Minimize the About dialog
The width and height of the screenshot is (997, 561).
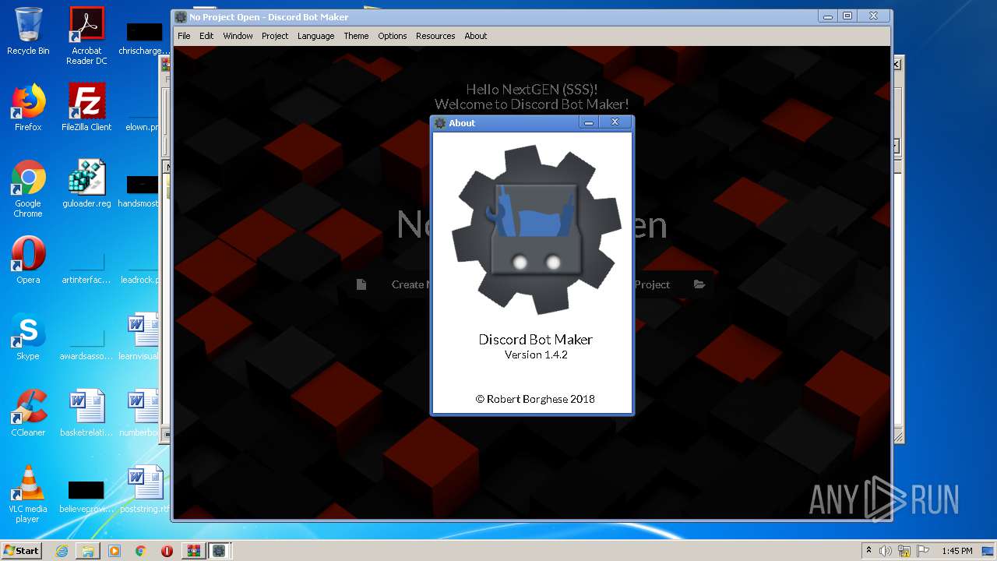590,122
